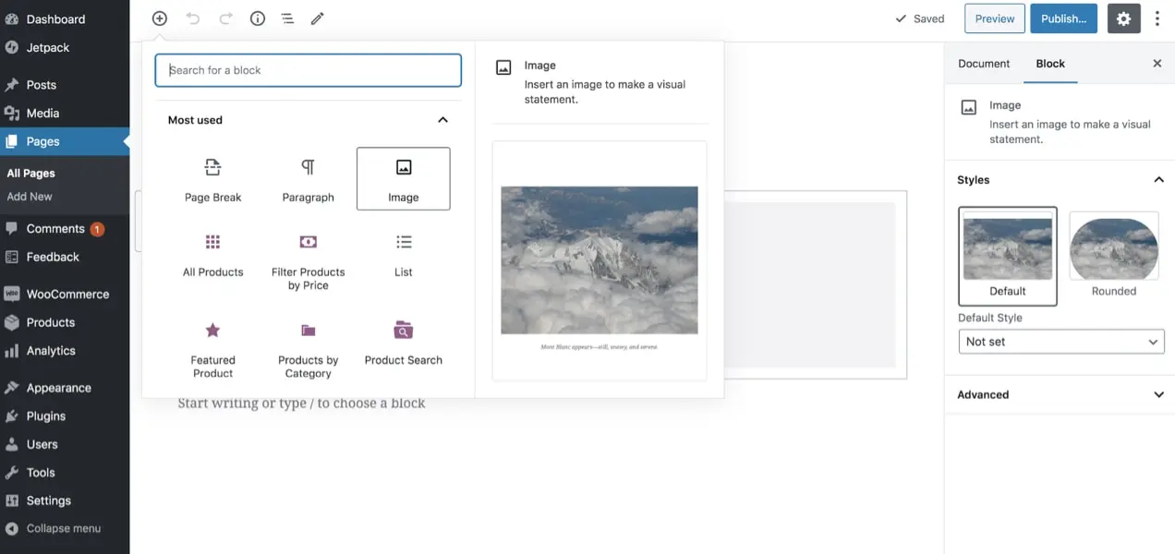The image size is (1175, 554).
Task: Open the Default Style dropdown
Action: 1061,342
